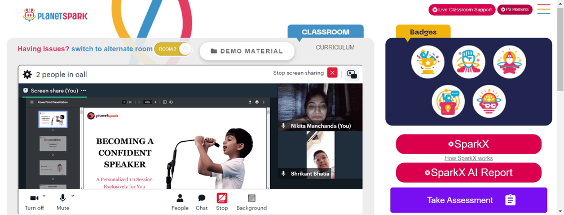Toggle the ROOM 2 alternate room switch

point(173,49)
